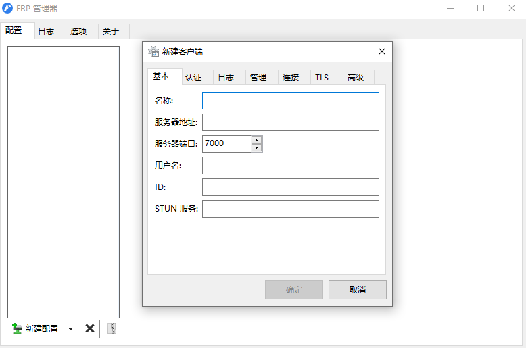Click the 服务器端口 field showing 7000
The image size is (526, 348).
tap(226, 143)
